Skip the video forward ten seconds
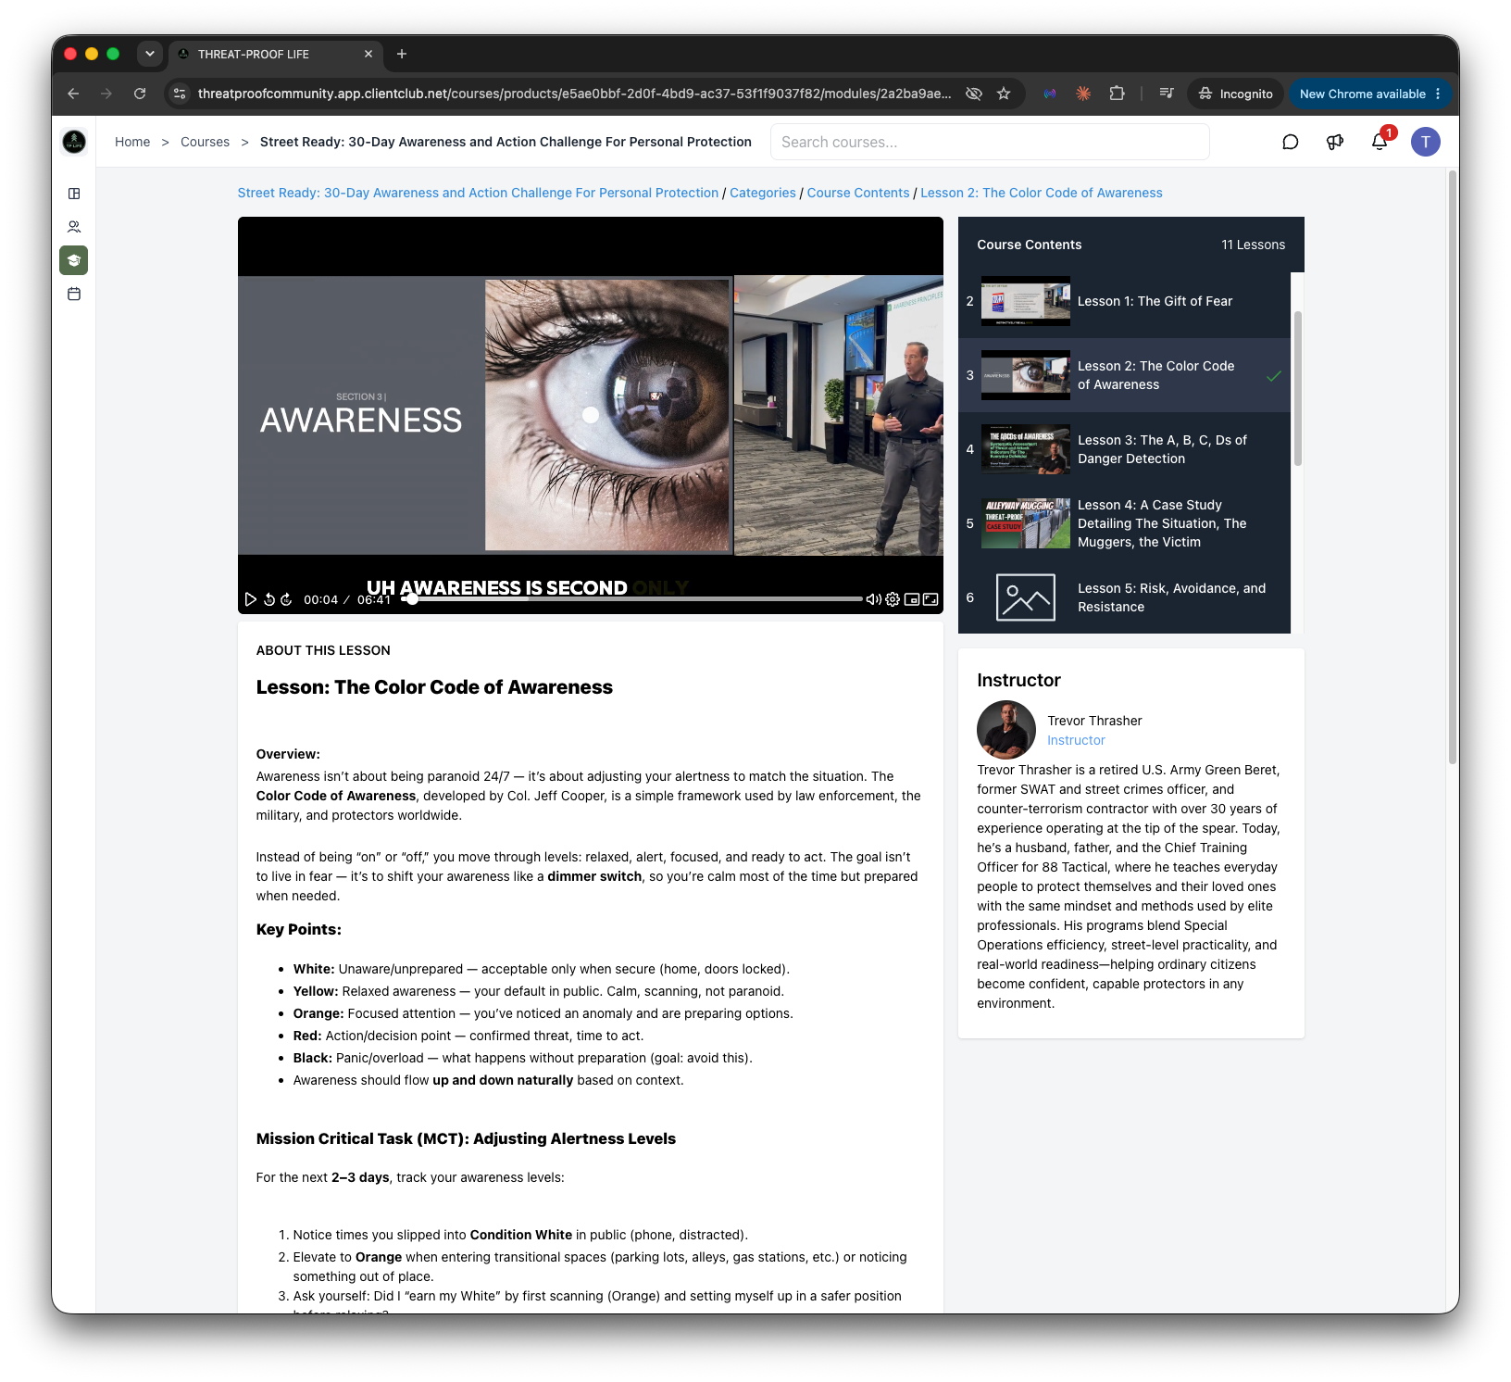The image size is (1511, 1382). tap(286, 599)
